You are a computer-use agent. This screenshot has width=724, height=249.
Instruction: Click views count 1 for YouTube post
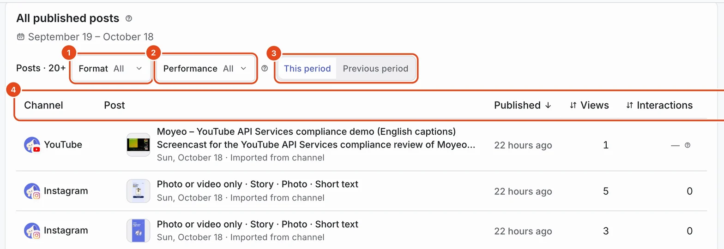(606, 145)
